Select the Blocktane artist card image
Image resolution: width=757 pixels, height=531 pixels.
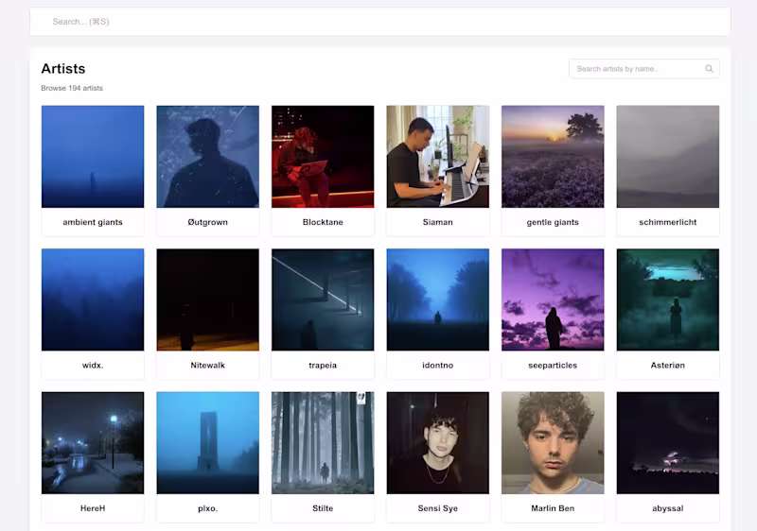click(323, 157)
